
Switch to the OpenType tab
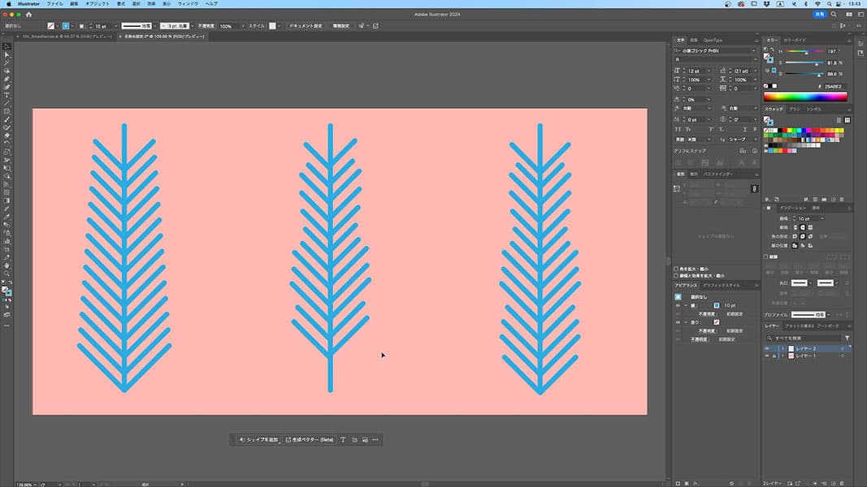click(x=713, y=41)
